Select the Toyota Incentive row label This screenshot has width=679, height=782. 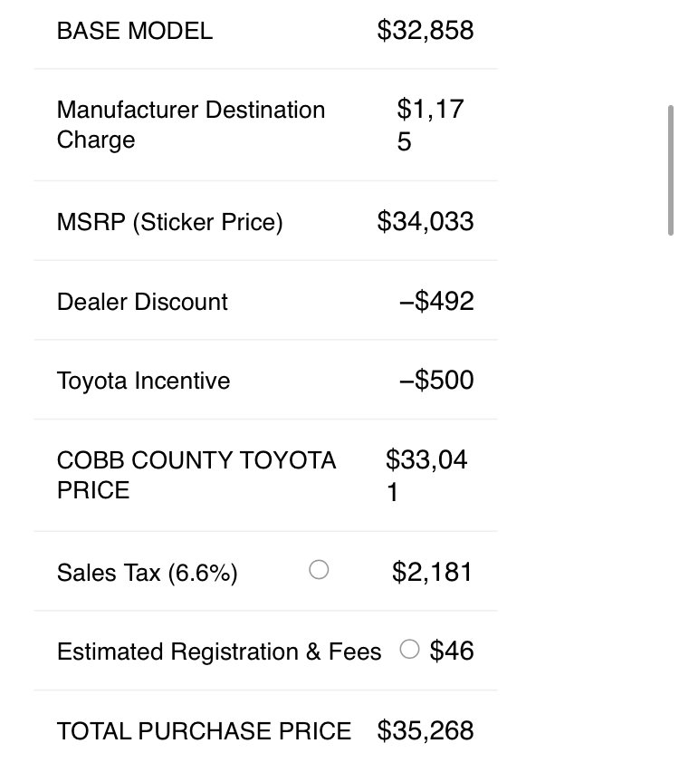click(x=143, y=381)
